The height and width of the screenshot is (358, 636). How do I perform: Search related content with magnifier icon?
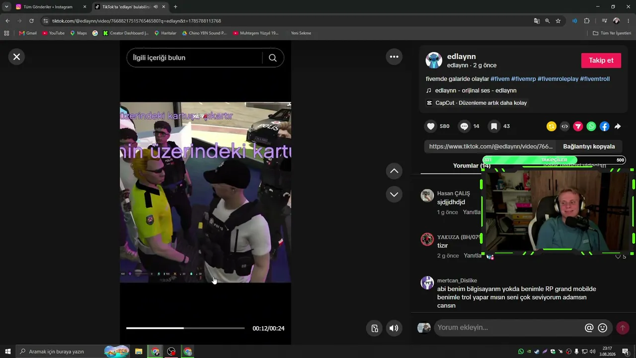click(273, 58)
